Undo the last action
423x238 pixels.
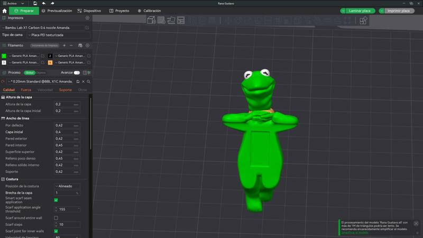click(44, 3)
